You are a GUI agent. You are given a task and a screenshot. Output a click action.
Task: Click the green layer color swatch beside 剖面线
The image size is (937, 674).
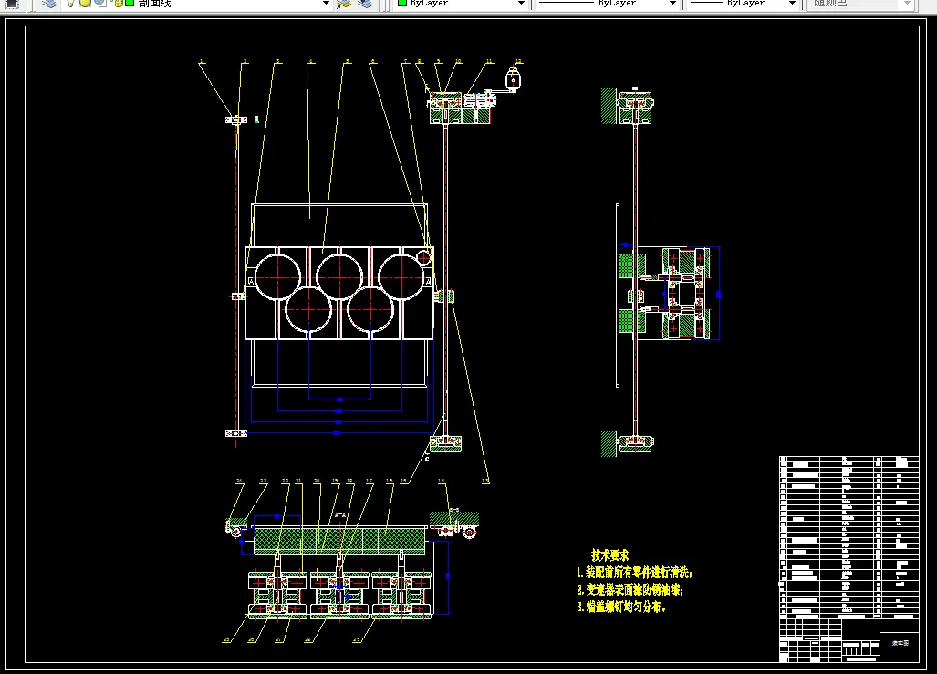129,3
